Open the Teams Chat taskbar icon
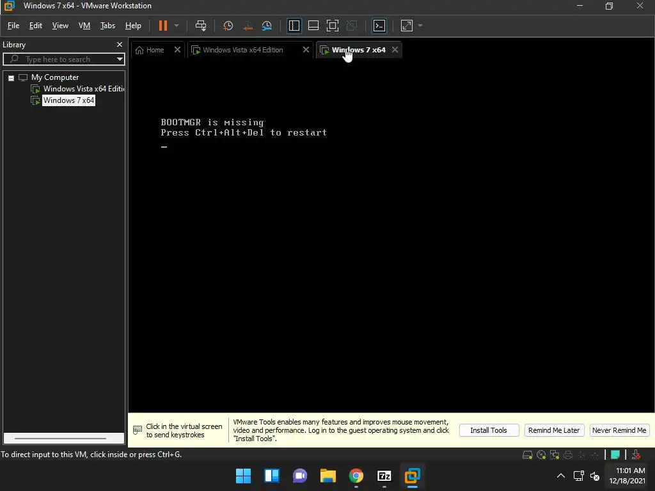The height and width of the screenshot is (491, 655). (299, 476)
